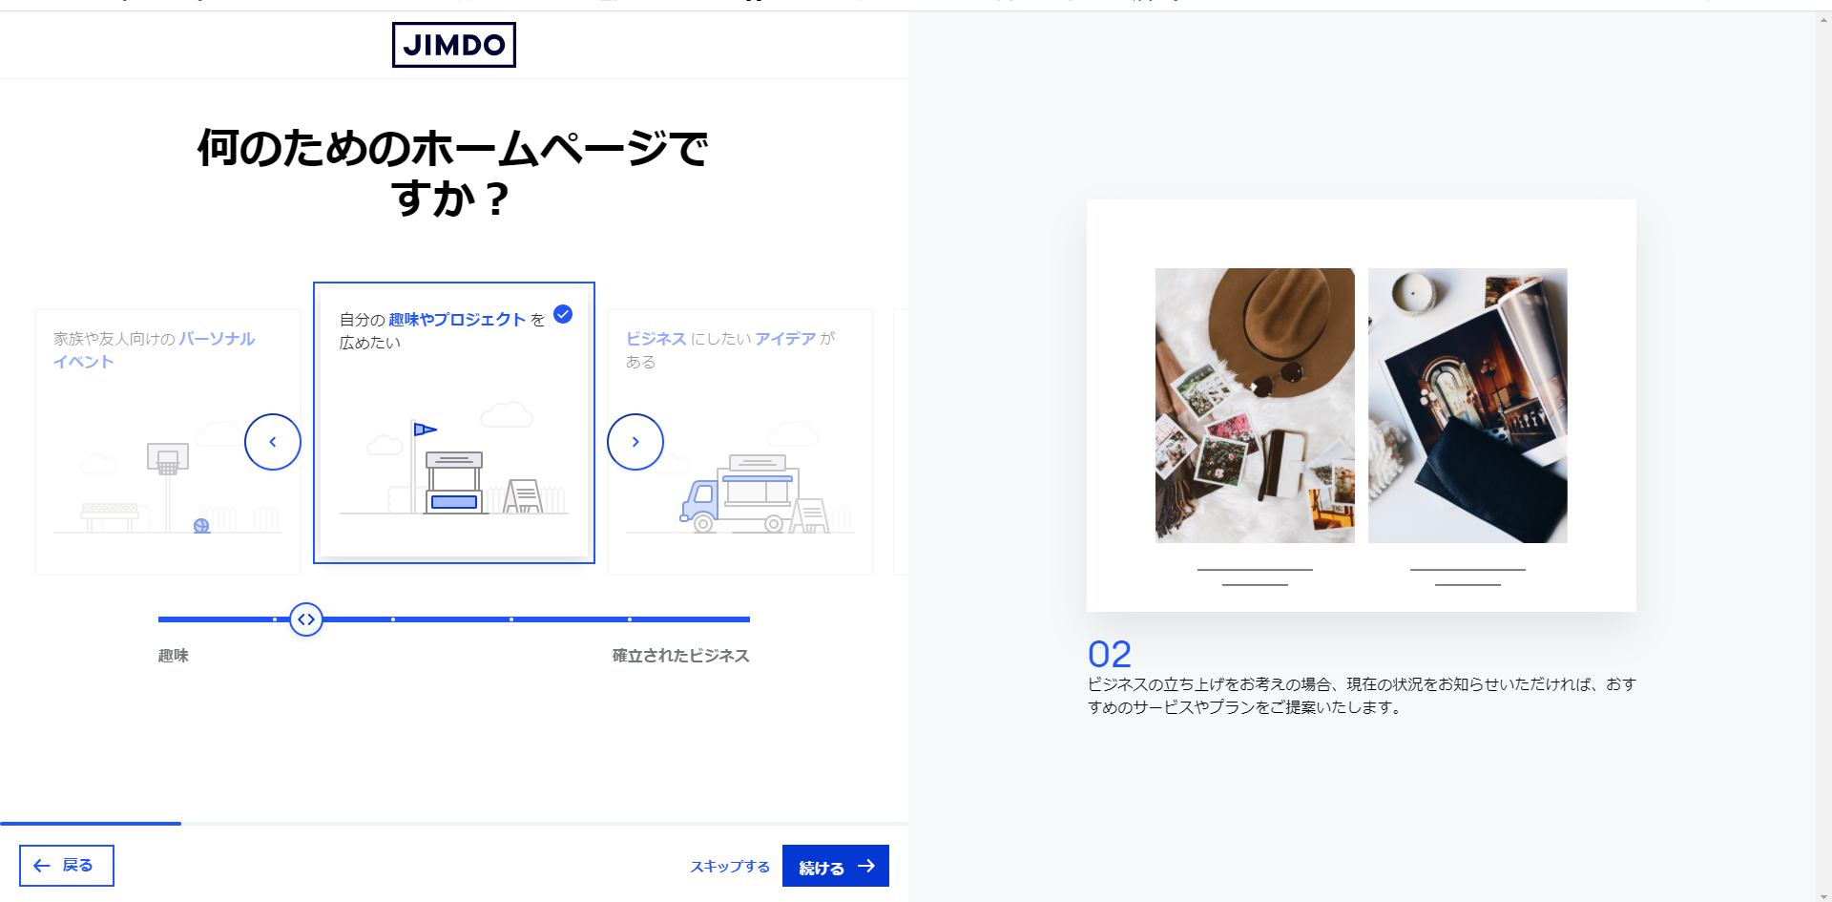1832x902 pixels.
Task: Click the left chevron carousel arrow
Action: click(x=273, y=442)
